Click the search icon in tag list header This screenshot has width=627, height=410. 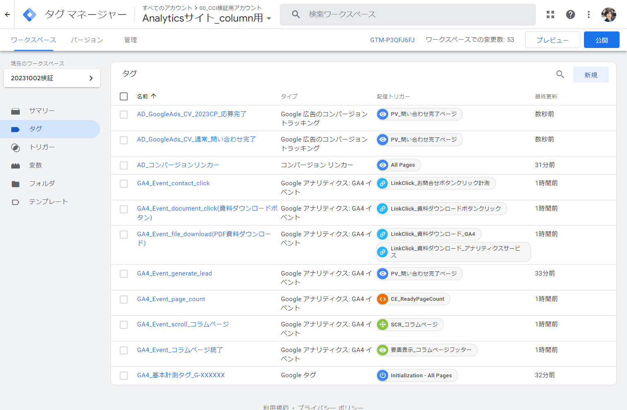pos(560,74)
